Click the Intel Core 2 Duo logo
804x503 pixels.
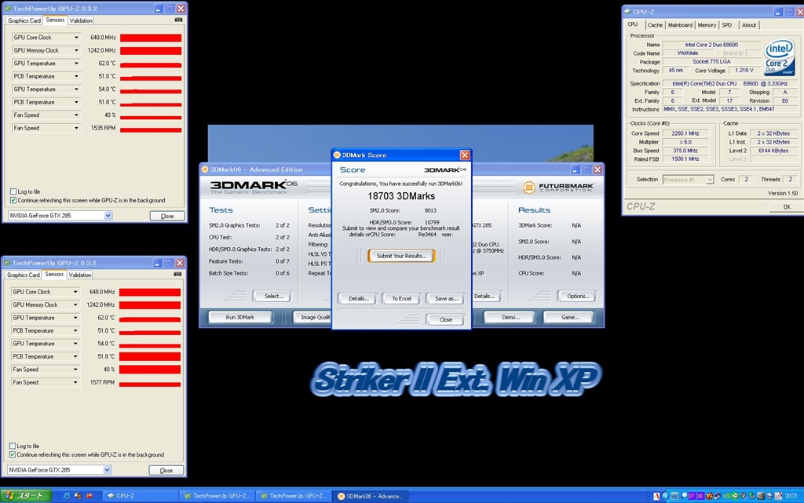(x=780, y=58)
